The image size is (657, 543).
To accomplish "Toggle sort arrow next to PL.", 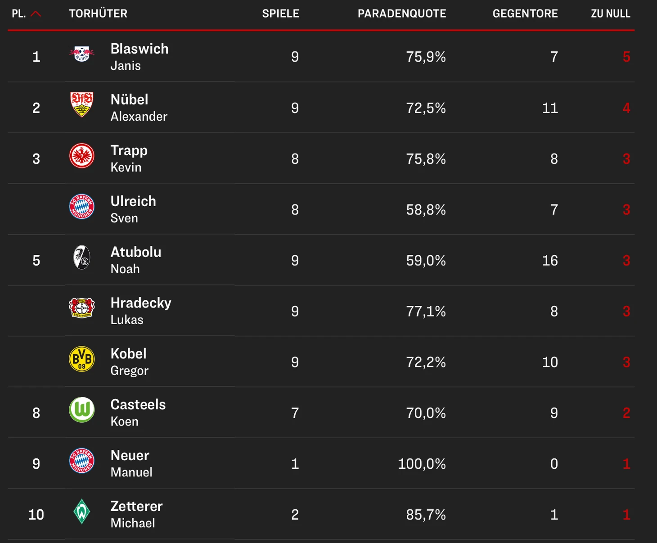I will pyautogui.click(x=36, y=14).
